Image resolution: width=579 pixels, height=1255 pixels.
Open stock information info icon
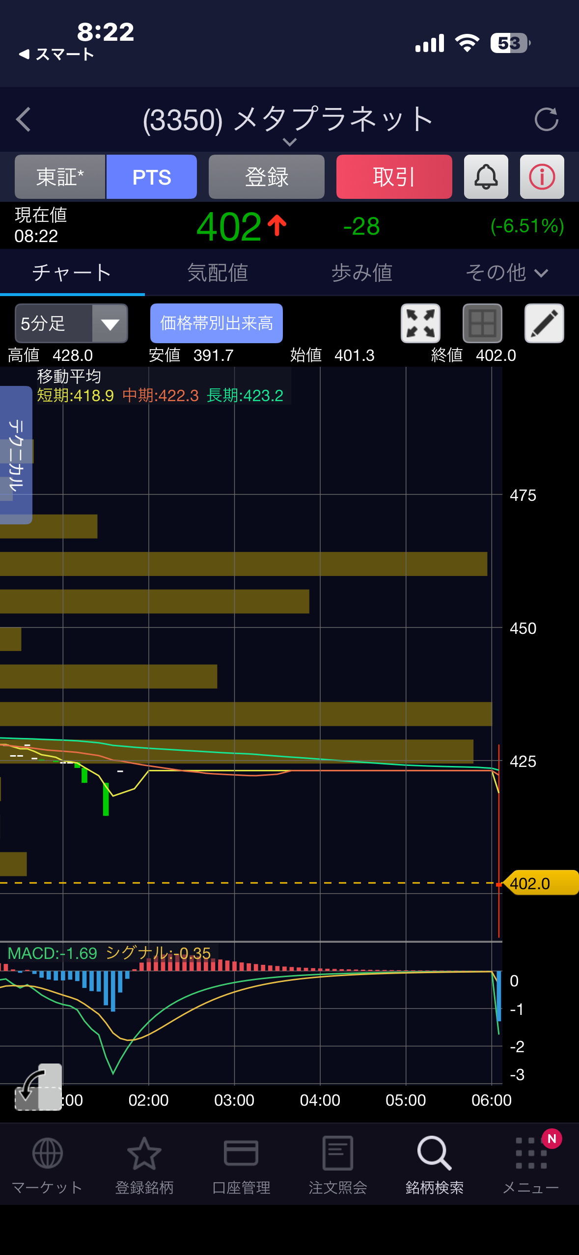tap(542, 177)
